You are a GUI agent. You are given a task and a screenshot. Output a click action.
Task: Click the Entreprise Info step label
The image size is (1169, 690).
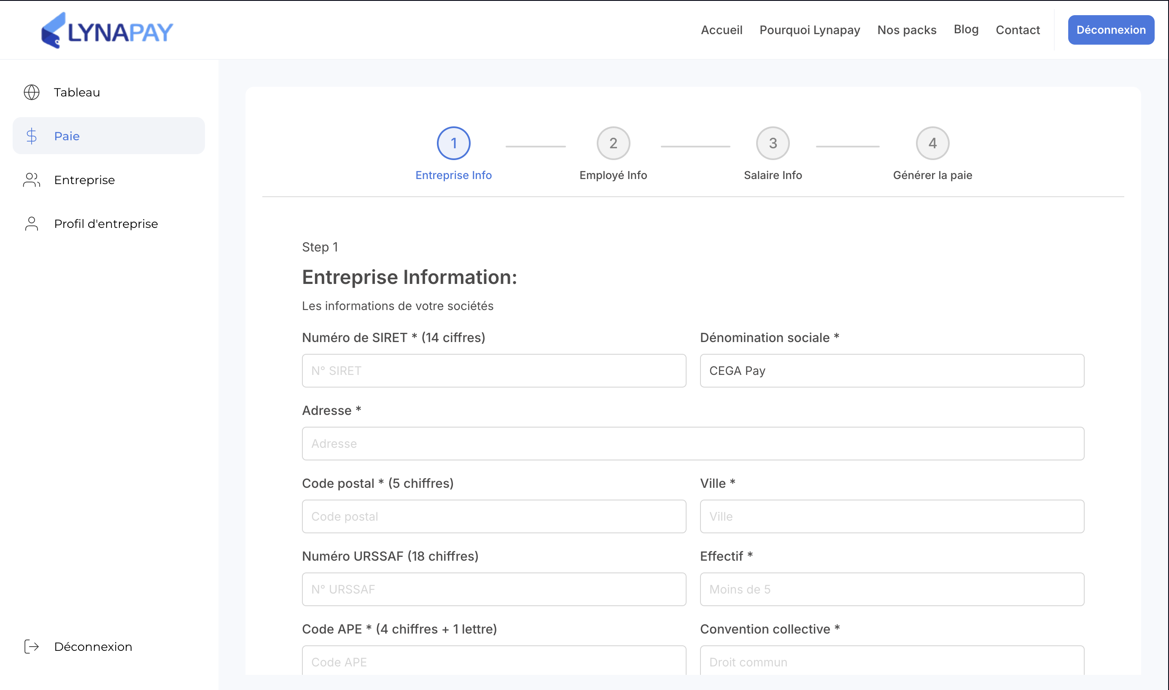[x=454, y=175]
